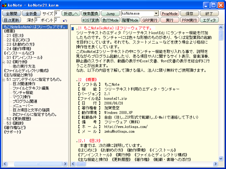The width and height of the screenshot is (226, 169).
Task: Select tree item 目次項目と文字の強調
Action: point(31,110)
